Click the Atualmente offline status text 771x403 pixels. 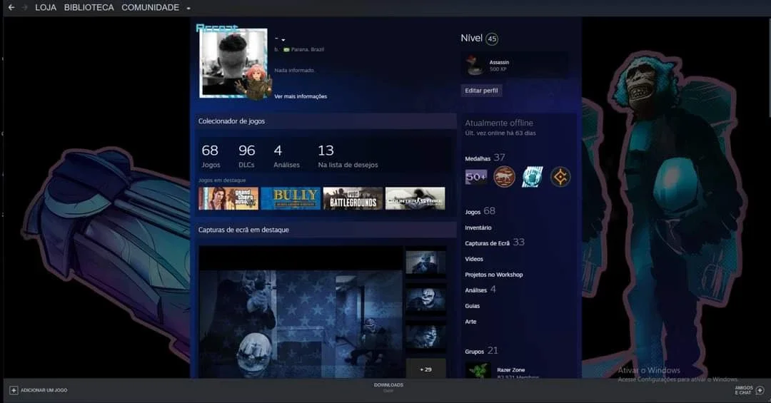point(498,123)
